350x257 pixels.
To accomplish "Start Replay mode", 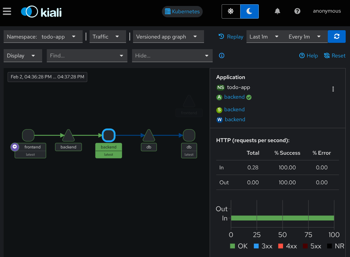I will (231, 37).
